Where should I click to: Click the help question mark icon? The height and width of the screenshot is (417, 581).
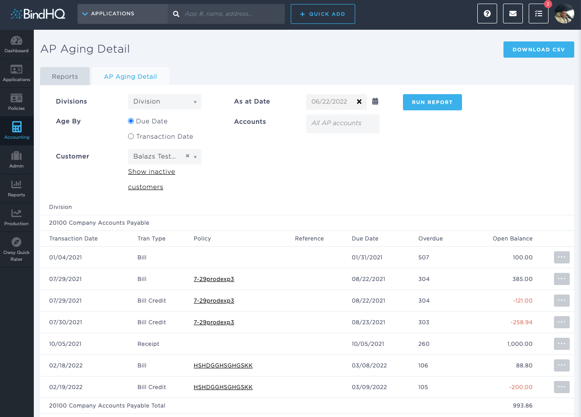coord(487,14)
